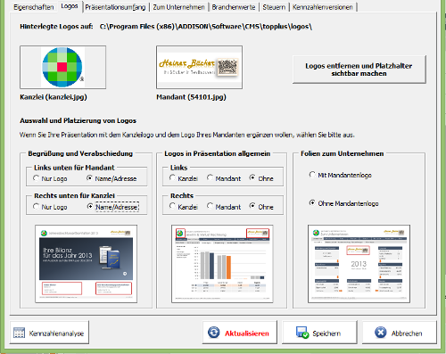Enable the Mit Mandantenlogo option
This screenshot has height=354, width=446.
(312, 175)
